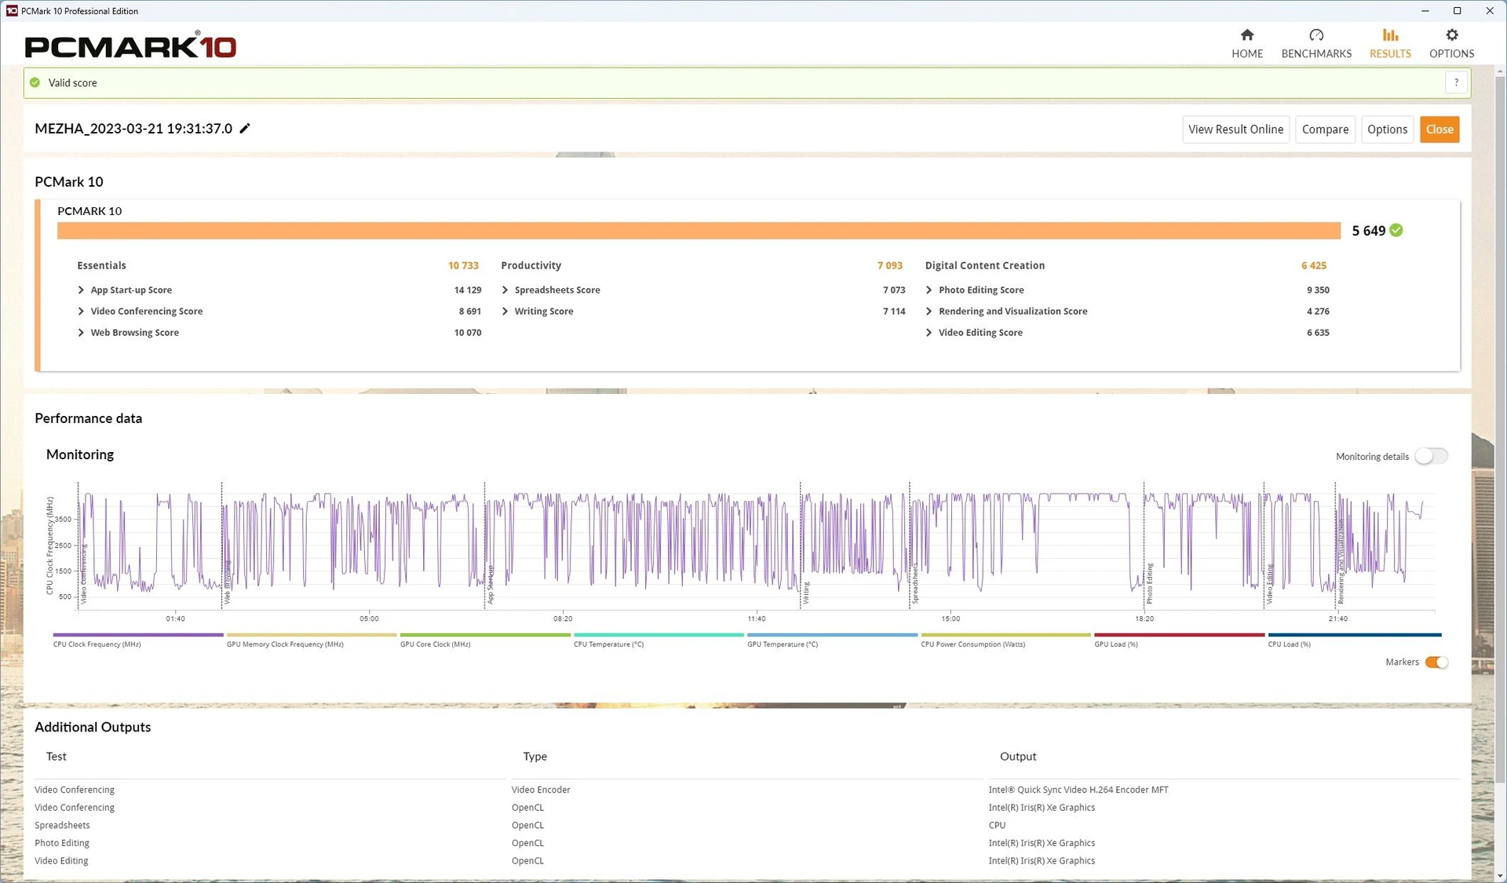1507x883 pixels.
Task: Click the Video Editing marker in the chart
Action: [x=1269, y=584]
